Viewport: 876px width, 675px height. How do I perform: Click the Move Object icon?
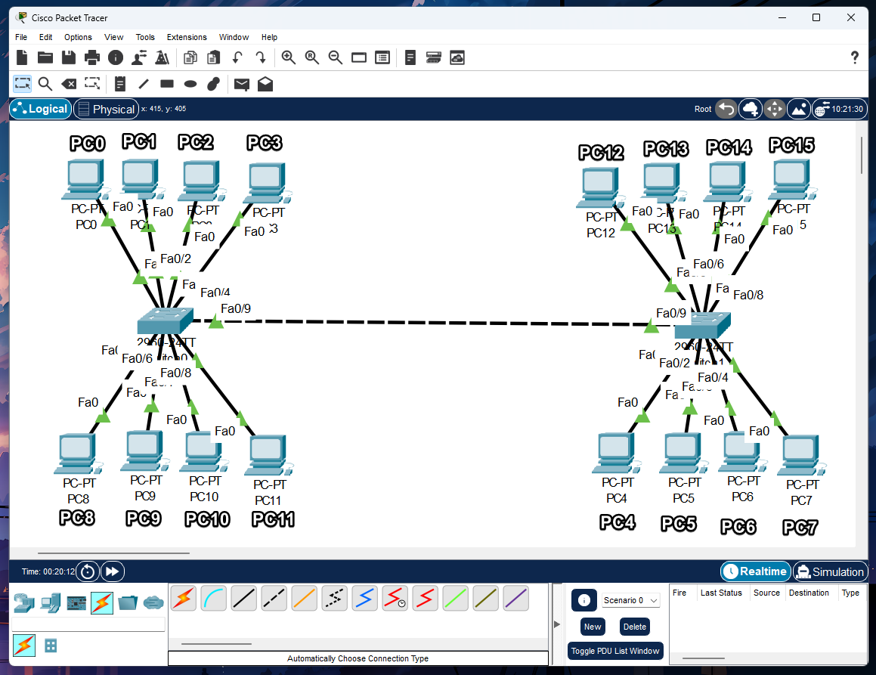[x=774, y=109]
